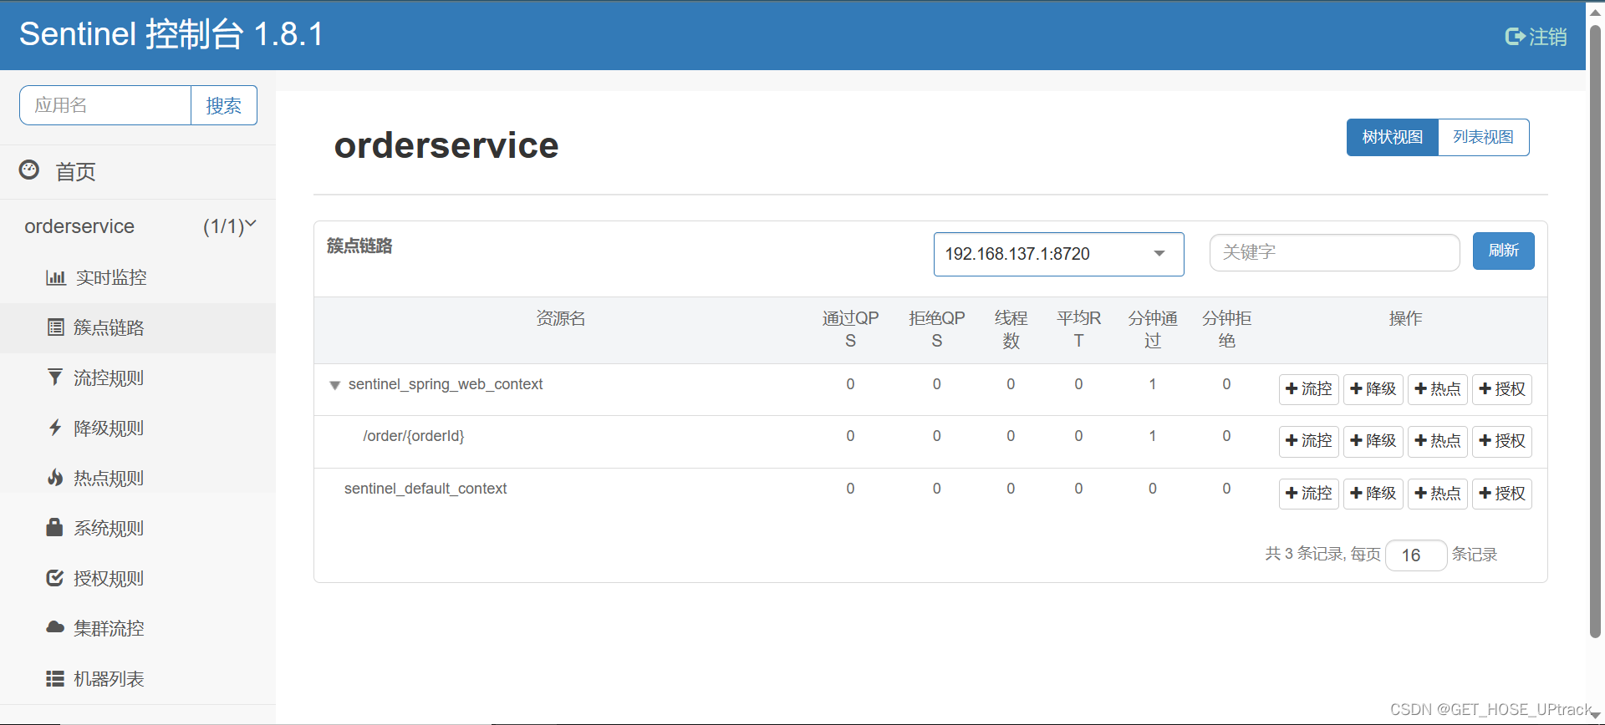The height and width of the screenshot is (725, 1605).
Task: Click the 线程数 column header
Action: pos(1011,329)
